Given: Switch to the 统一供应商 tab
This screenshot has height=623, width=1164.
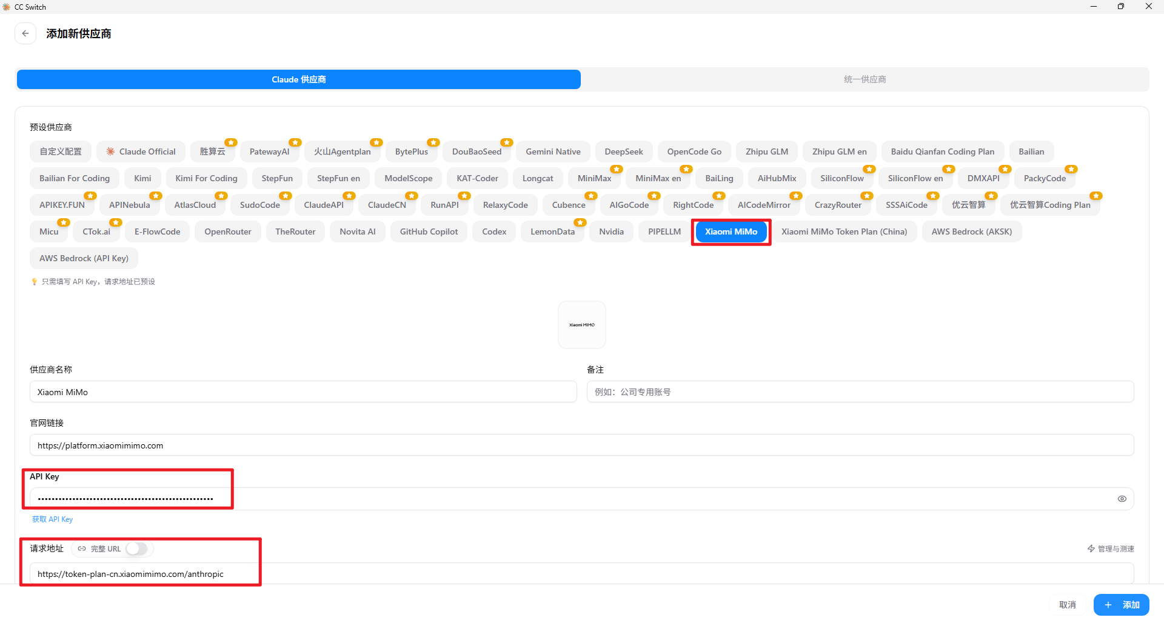Looking at the screenshot, I should tap(865, 79).
